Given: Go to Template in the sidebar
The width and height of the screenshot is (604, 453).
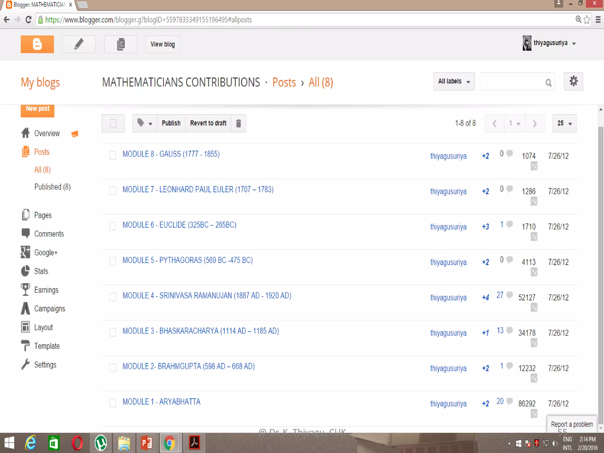Looking at the screenshot, I should click(x=47, y=346).
